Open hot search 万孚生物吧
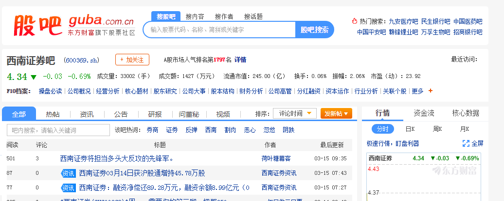The width and height of the screenshot is (504, 201). pyautogui.click(x=436, y=32)
